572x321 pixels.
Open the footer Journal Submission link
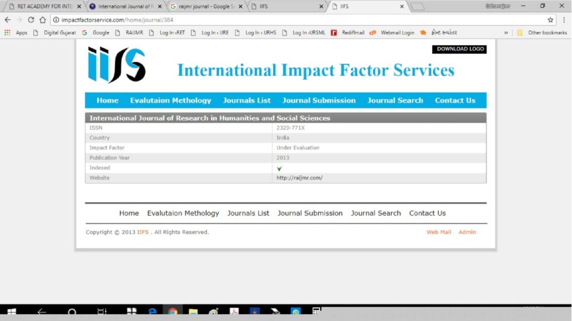pyautogui.click(x=309, y=213)
